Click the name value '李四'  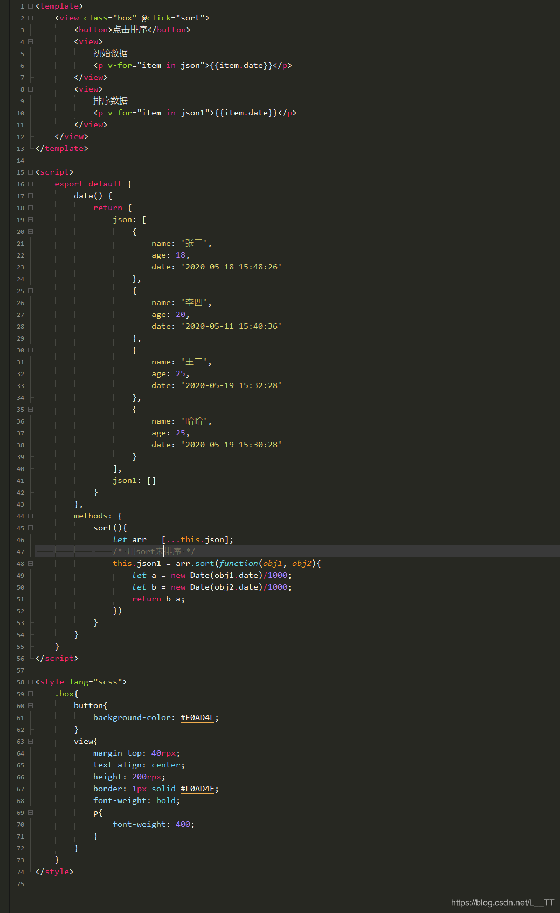194,302
